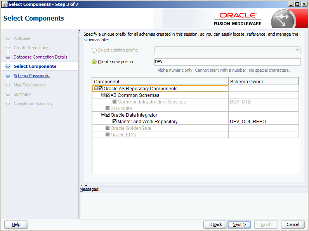309x231 pixels.
Task: Uncheck Master and Work Repository checkbox
Action: coord(115,122)
